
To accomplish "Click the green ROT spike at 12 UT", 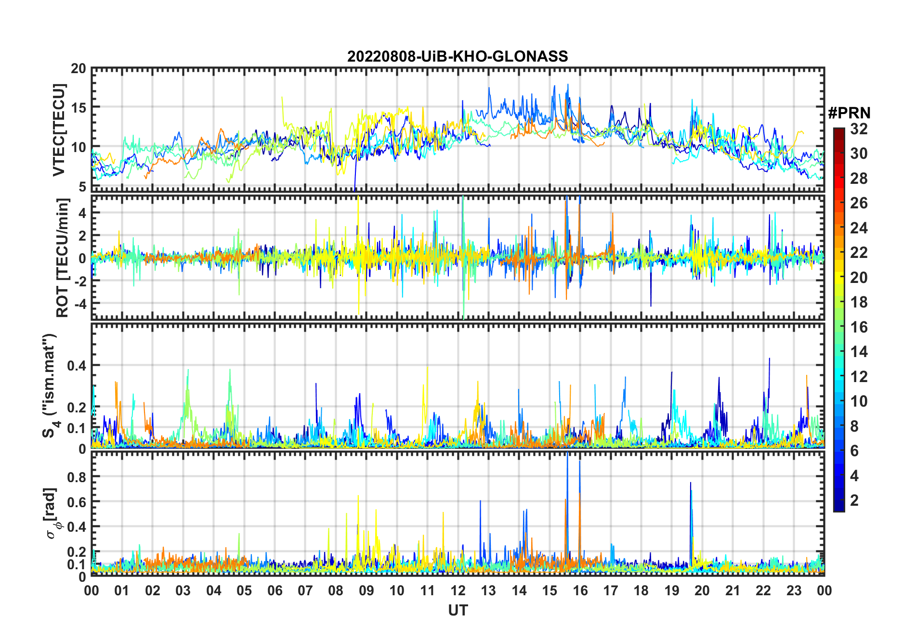I will tap(463, 257).
